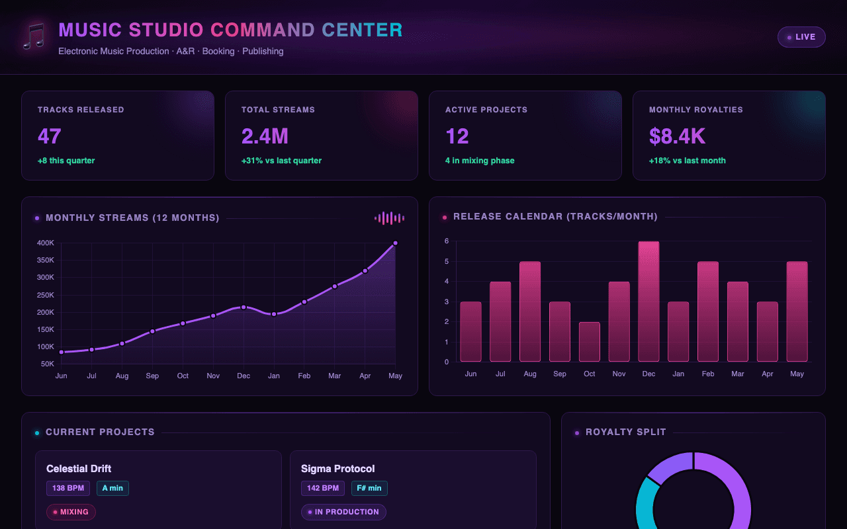
Task: Click the music note logo icon
Action: click(x=34, y=36)
